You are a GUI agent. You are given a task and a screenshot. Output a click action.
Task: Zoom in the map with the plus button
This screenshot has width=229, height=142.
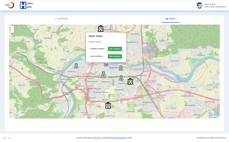coord(12,28)
